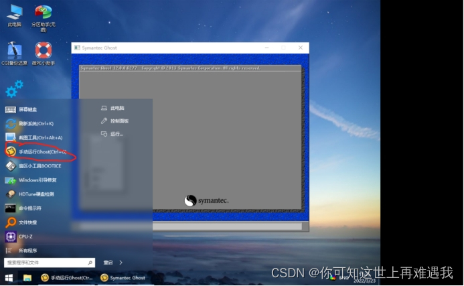The width and height of the screenshot is (464, 286).
Task: Run 手动运行Ghost(Ctrl+G) from the start menu
Action: coord(35,151)
